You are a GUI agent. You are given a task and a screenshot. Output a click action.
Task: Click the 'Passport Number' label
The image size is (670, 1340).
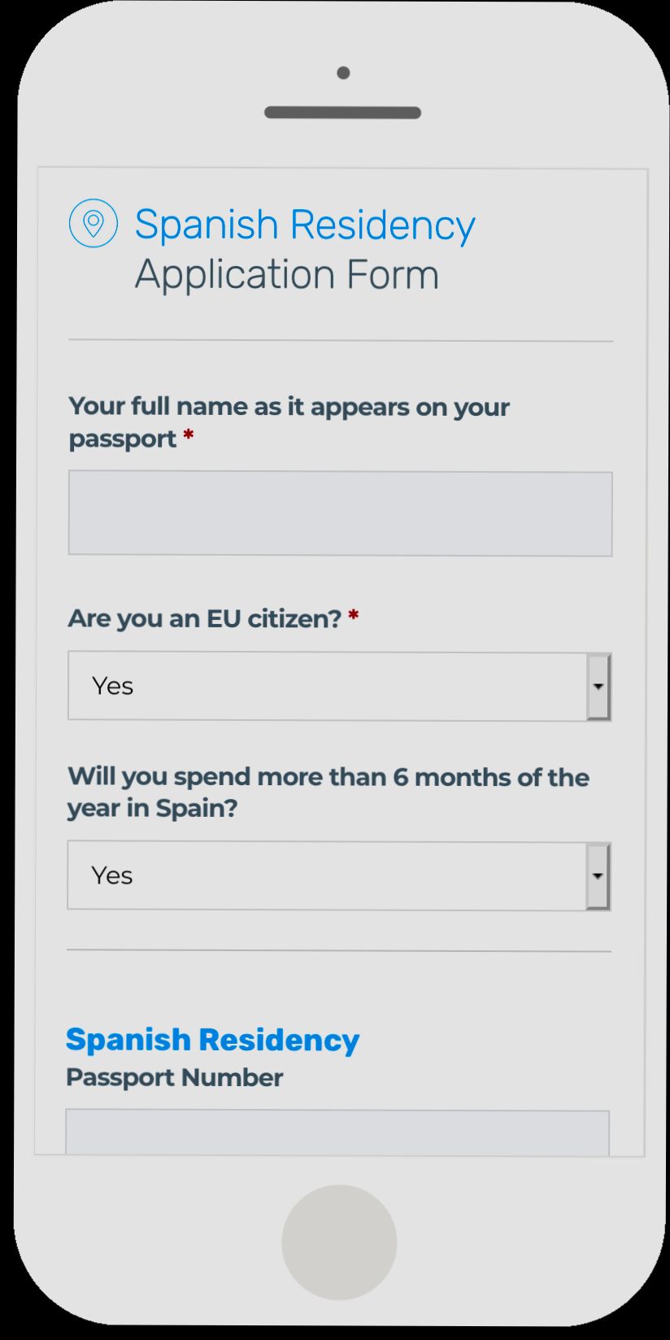coord(174,1077)
